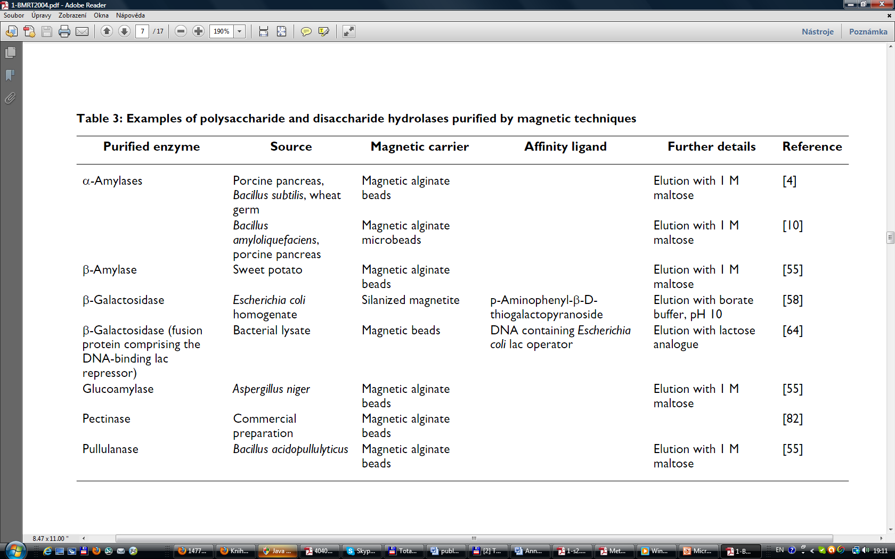895x559 pixels.
Task: Click the vertical scrollbar down arrow
Action: [890, 530]
